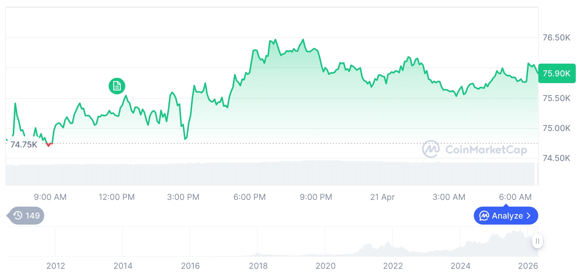Click the red low-price marker on the chart
The image size is (587, 274).
(x=48, y=144)
